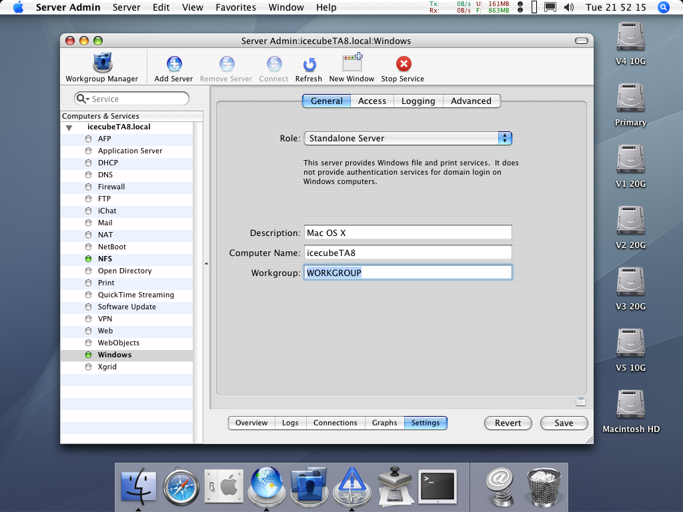This screenshot has height=512, width=683.
Task: Click the Server Admin globe in the Dock
Action: (267, 485)
